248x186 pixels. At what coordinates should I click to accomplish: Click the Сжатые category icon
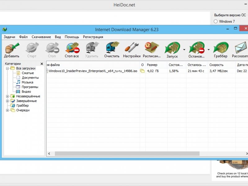tap(18, 73)
